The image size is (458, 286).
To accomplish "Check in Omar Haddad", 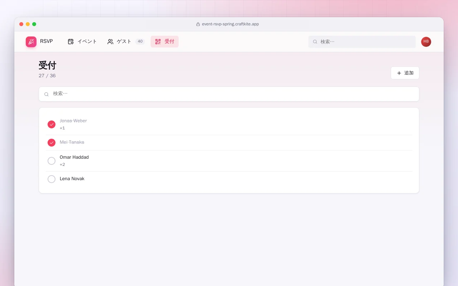I will [x=52, y=161].
